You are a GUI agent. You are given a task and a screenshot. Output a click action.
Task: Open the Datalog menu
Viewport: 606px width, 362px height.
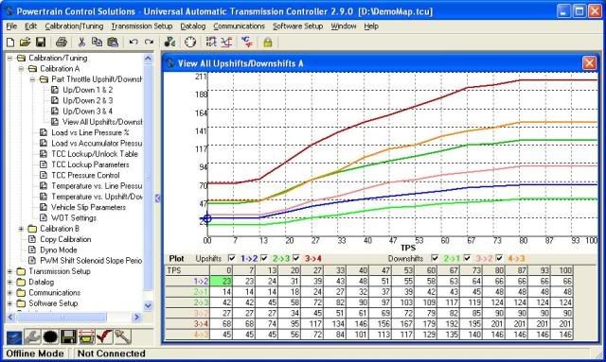[x=193, y=26]
